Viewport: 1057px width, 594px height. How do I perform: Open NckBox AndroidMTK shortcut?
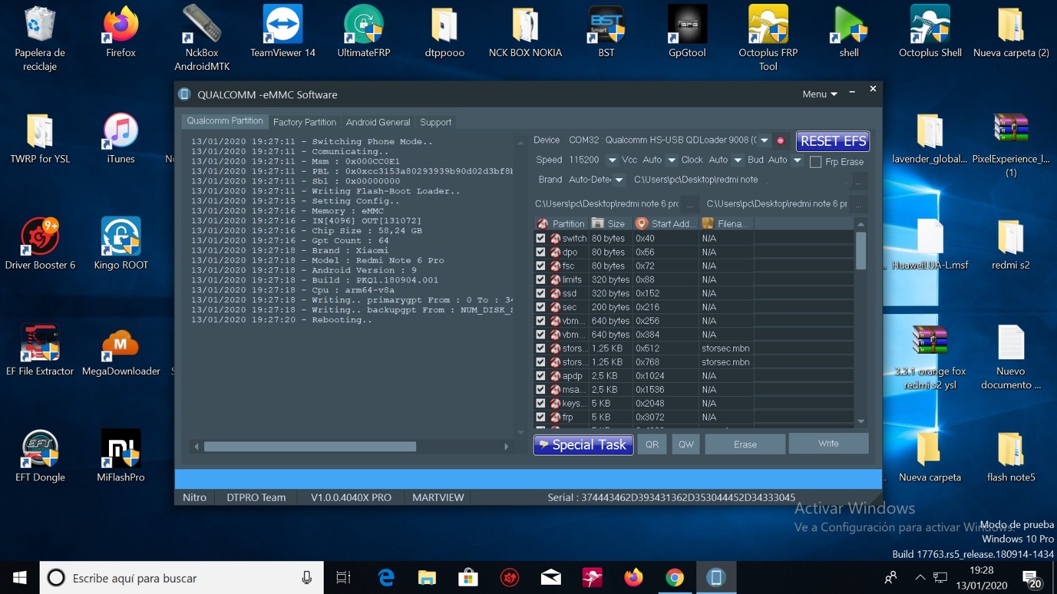201,38
